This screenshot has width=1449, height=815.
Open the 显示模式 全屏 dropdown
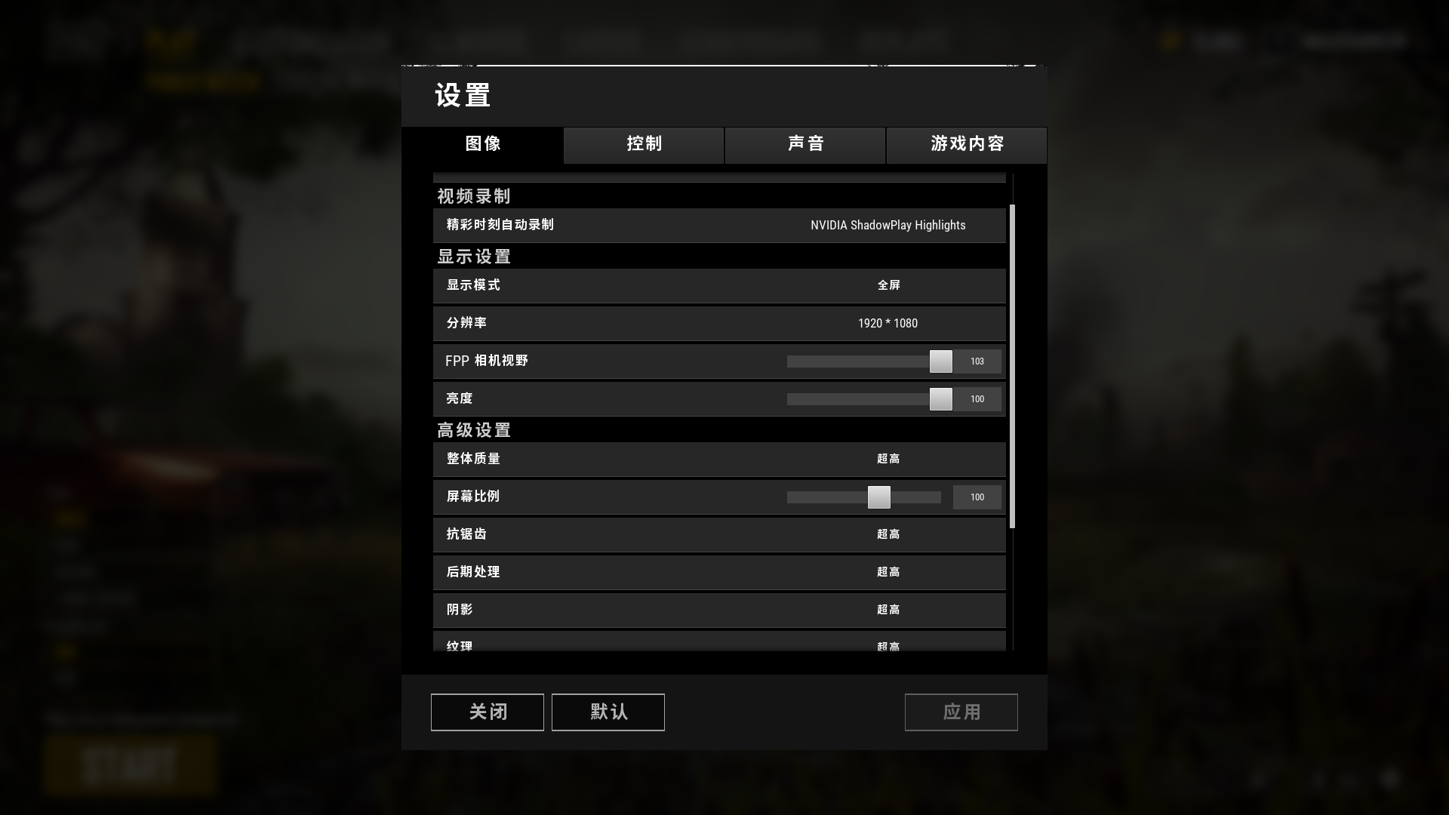coord(888,286)
